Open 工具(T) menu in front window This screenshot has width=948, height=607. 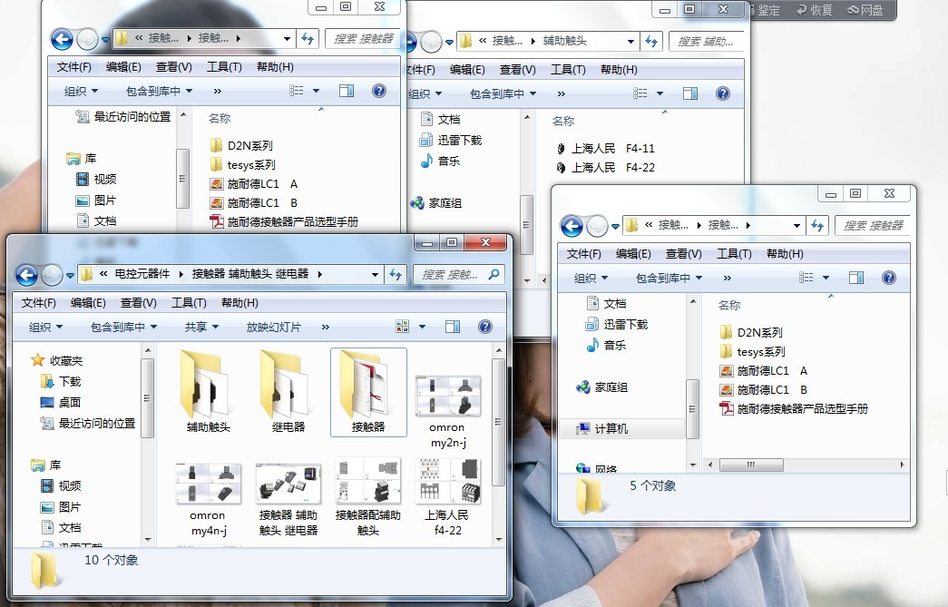tap(189, 303)
